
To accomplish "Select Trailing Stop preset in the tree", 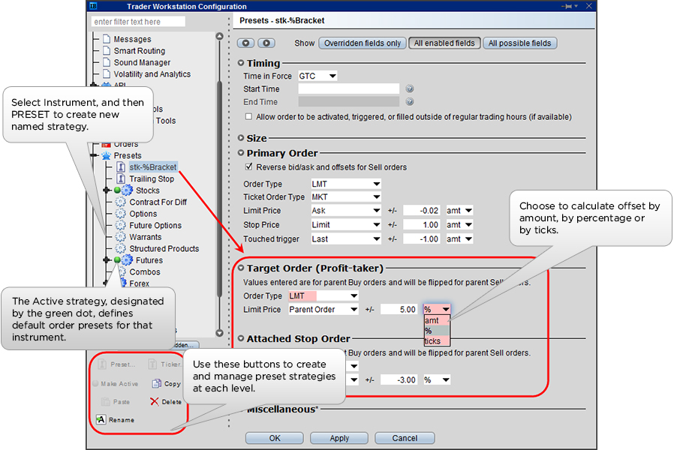I will [152, 178].
